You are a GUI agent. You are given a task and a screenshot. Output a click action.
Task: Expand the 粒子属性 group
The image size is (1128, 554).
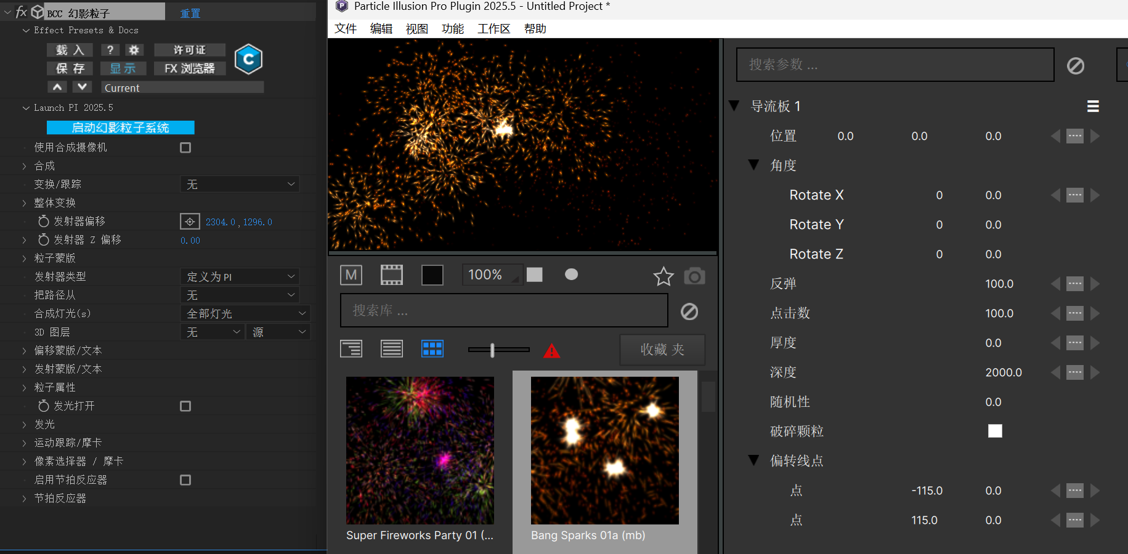(x=24, y=387)
